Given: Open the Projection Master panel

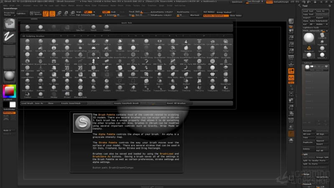Looking at the screenshot, I should [x=9, y=14].
